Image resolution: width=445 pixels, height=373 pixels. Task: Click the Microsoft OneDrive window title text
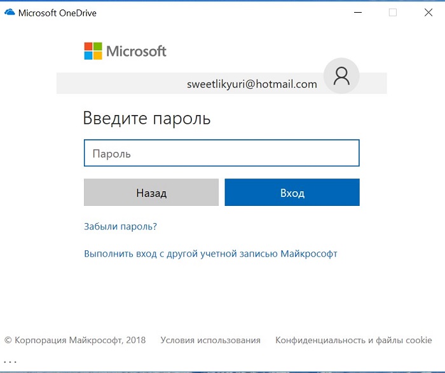pos(57,13)
